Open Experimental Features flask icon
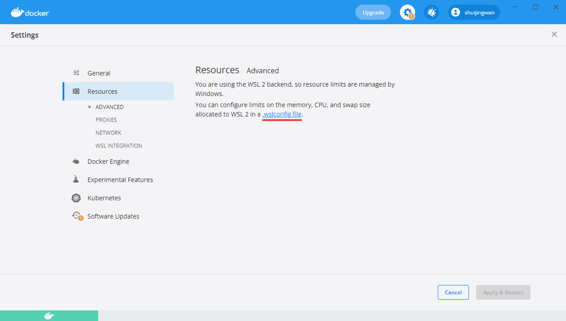 tap(76, 179)
